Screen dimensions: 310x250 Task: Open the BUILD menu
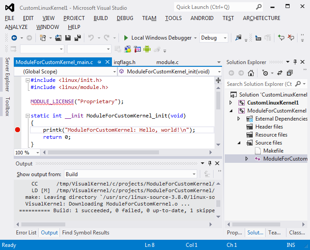(x=101, y=18)
